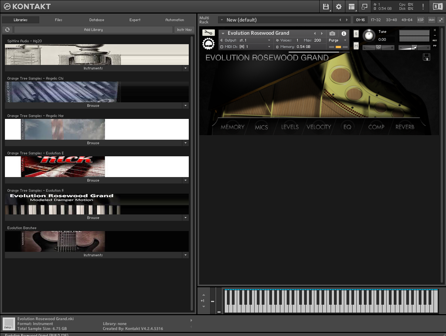The image size is (446, 336).
Task: Click the pan L-R slider
Action: (378, 48)
